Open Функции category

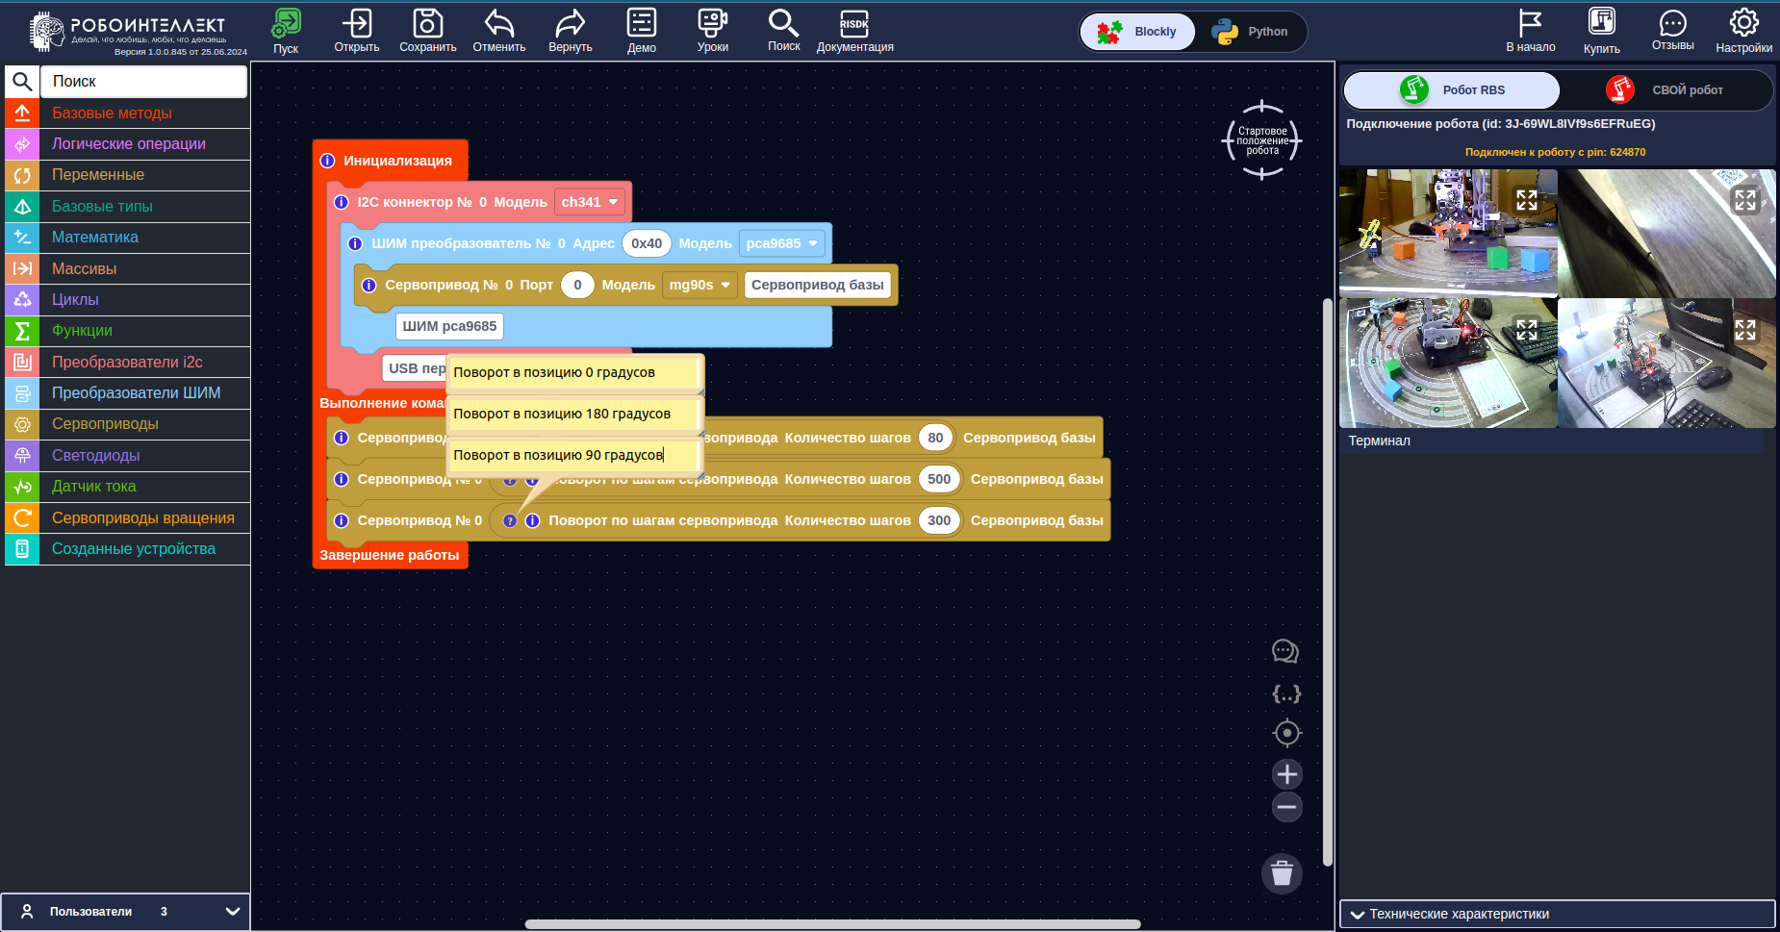click(x=127, y=331)
